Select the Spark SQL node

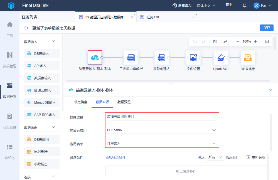pos(221,58)
